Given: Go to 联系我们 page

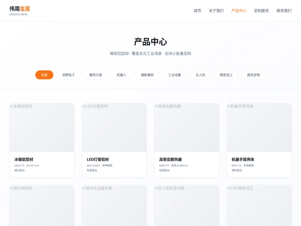Looking at the screenshot, I should click(284, 11).
